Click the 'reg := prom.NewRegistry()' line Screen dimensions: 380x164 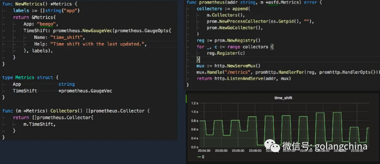click(x=228, y=40)
